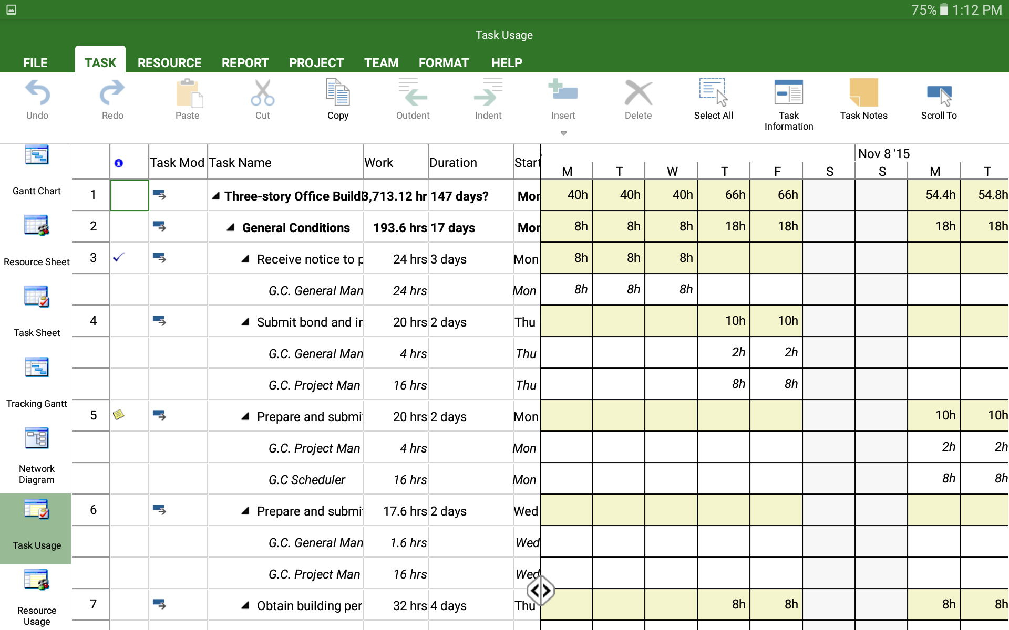Collapse Obtain building permits task
This screenshot has height=630, width=1009.
245,605
